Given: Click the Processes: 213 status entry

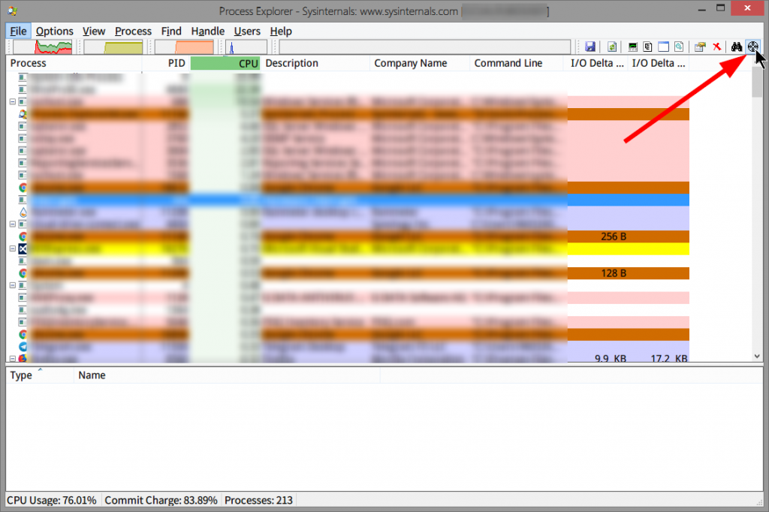Looking at the screenshot, I should (x=258, y=500).
